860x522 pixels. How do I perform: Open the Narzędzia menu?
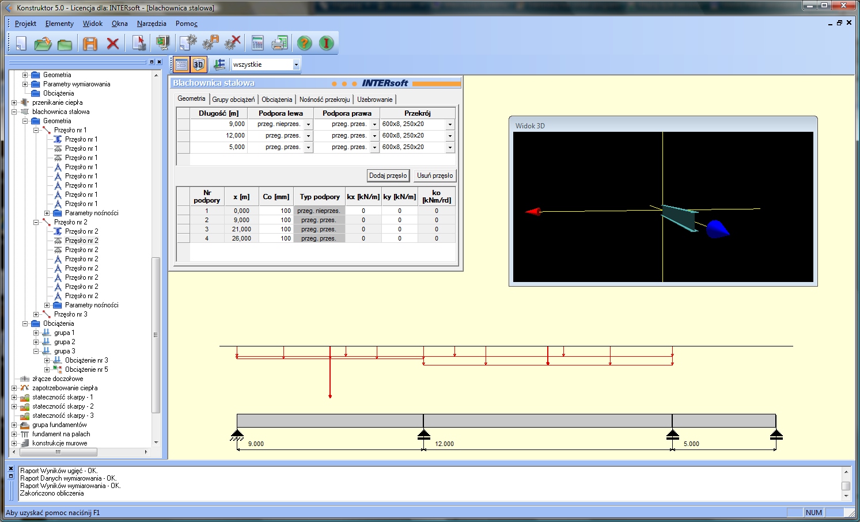pos(151,24)
